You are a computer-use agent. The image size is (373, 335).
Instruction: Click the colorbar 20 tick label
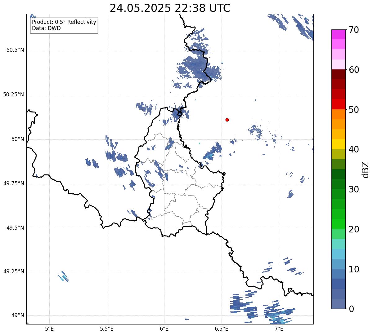(354, 229)
